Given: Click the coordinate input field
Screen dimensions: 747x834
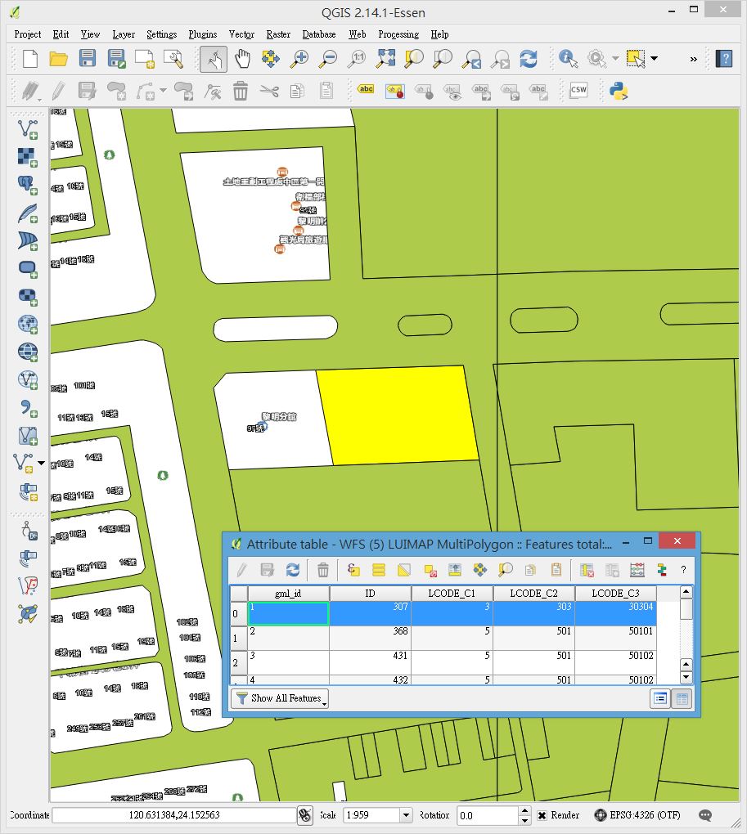Looking at the screenshot, I should 174,815.
